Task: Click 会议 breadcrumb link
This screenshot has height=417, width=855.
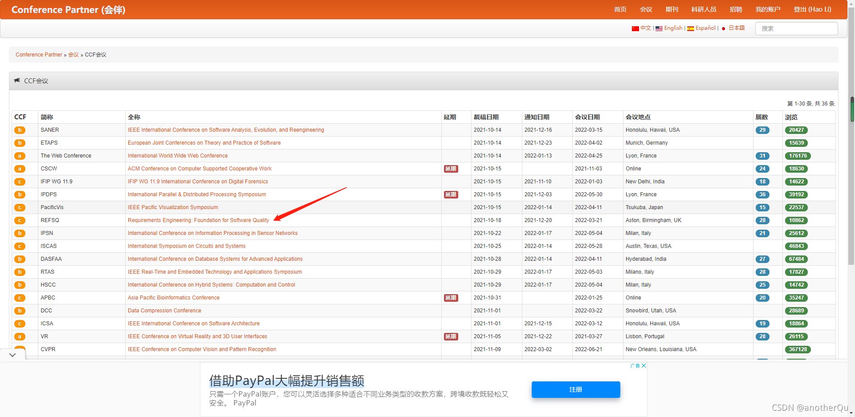Action: tap(73, 55)
